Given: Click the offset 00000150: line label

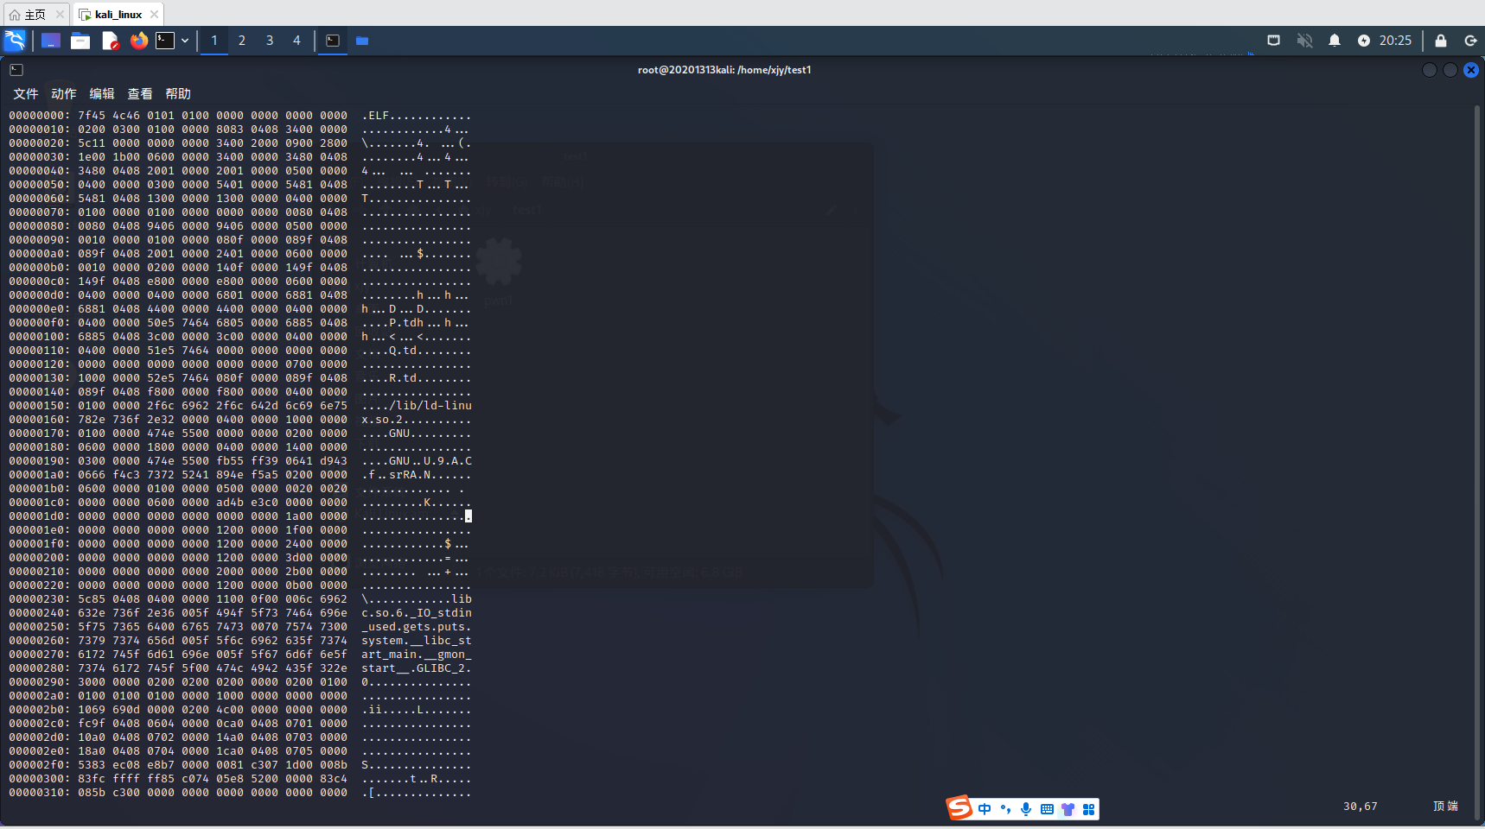Looking at the screenshot, I should (40, 406).
